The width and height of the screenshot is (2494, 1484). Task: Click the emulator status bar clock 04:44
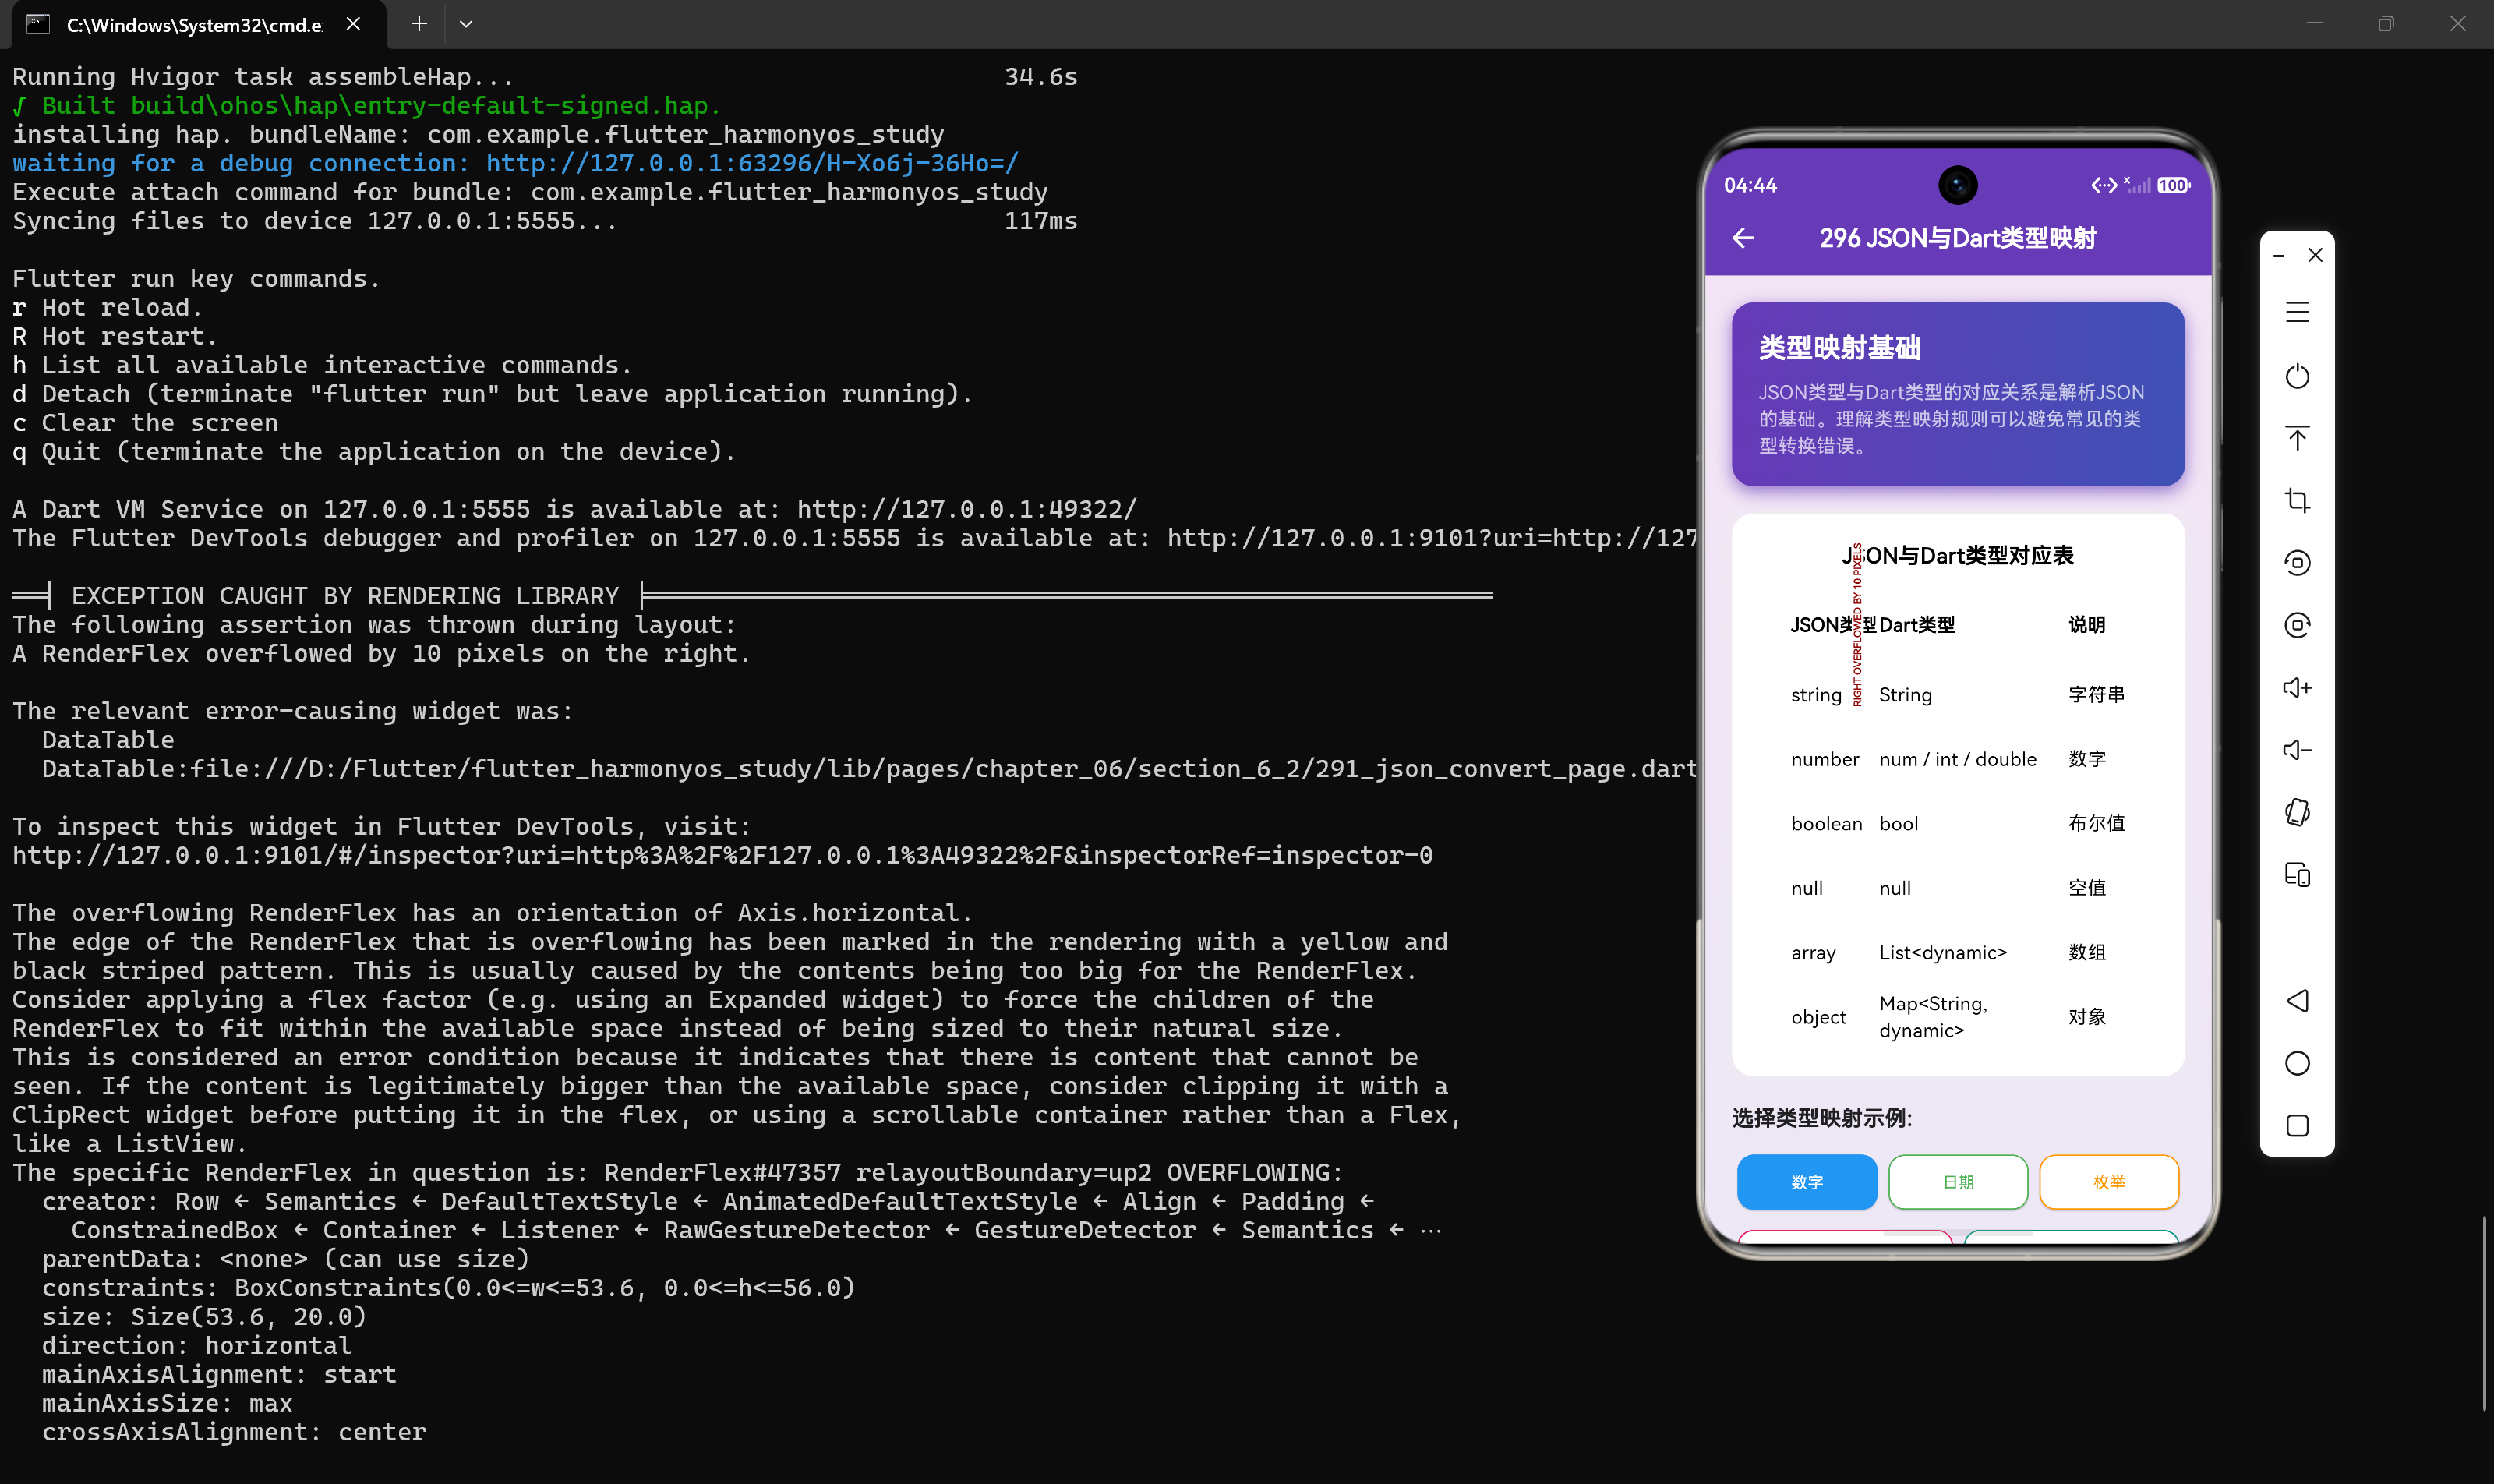(x=1750, y=185)
